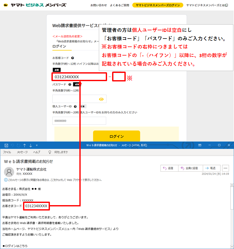234x249 pixels.
Task: Click the Yamato black cat logo icon
Action: pyautogui.click(x=6, y=5)
